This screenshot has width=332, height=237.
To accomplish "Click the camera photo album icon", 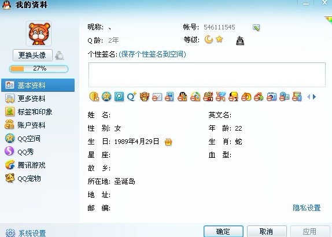I will click(271, 97).
